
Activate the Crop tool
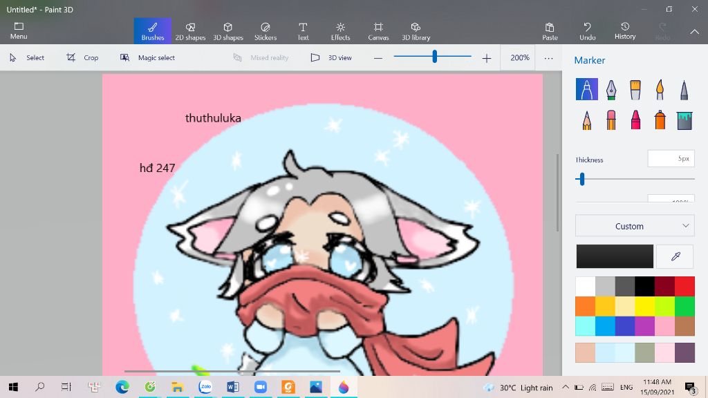[83, 58]
